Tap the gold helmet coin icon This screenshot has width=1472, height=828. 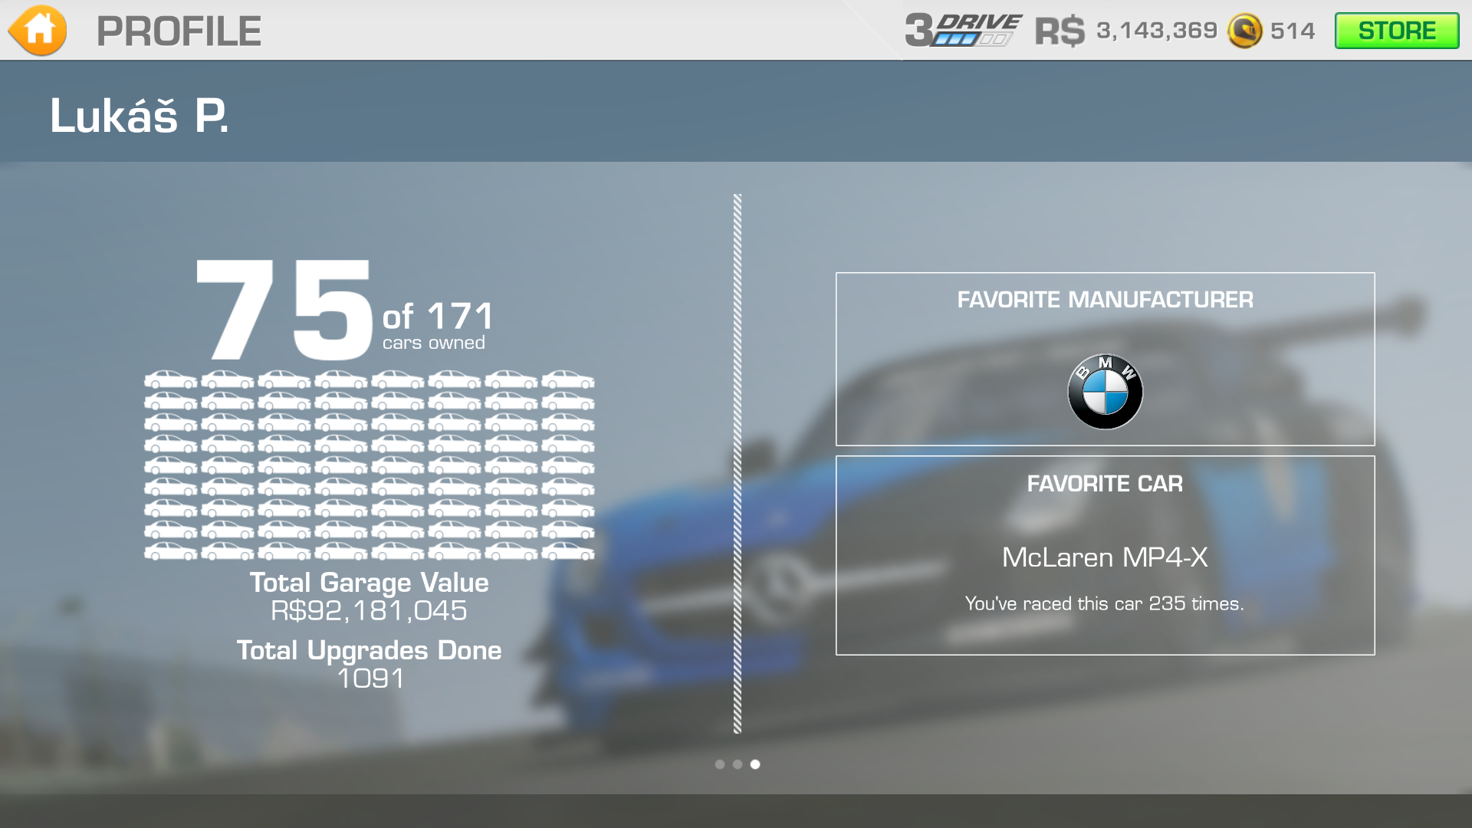(1244, 31)
